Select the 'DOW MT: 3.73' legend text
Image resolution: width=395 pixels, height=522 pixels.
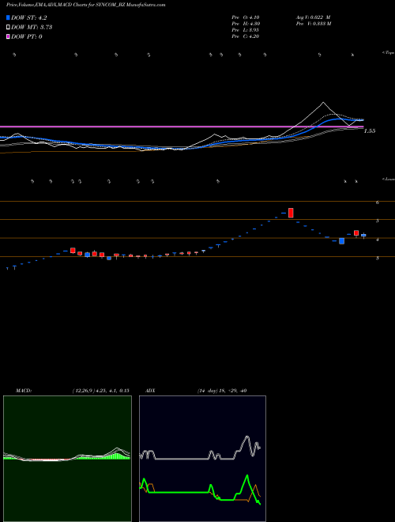click(32, 28)
